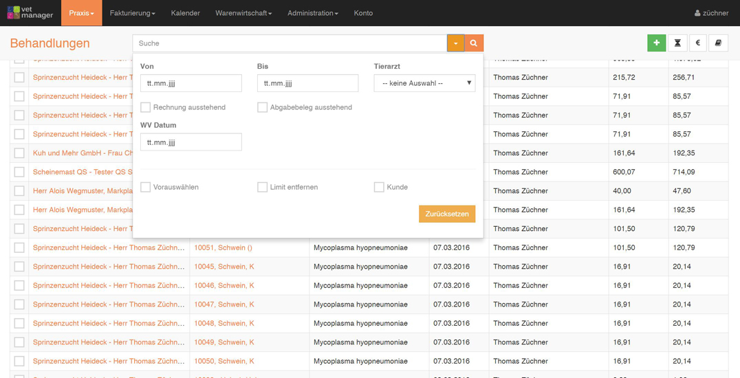Viewport: 740px width, 378px height.
Task: Expand the Fakturierung menu
Action: pos(132,13)
